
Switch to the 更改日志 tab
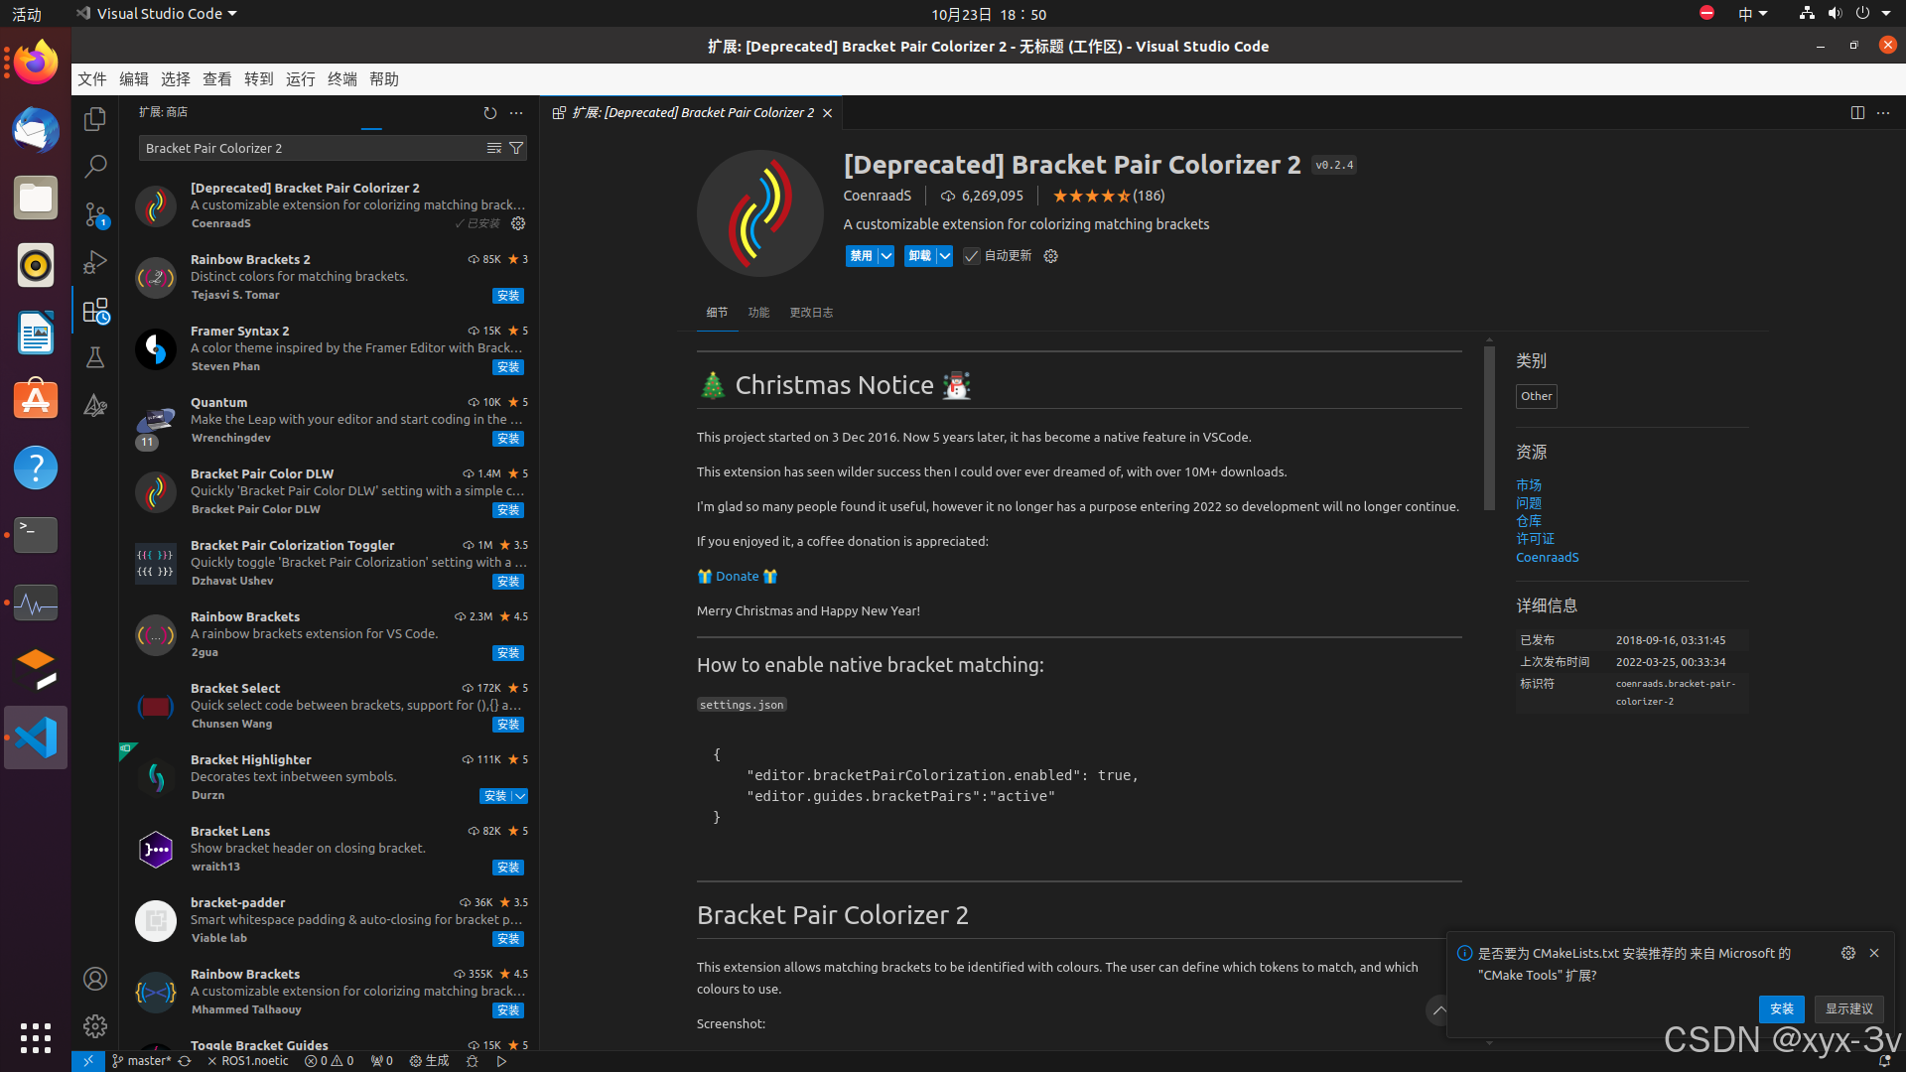[811, 313]
